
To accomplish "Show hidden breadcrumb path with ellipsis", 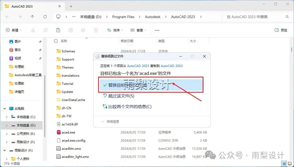I will (x=74, y=17).
